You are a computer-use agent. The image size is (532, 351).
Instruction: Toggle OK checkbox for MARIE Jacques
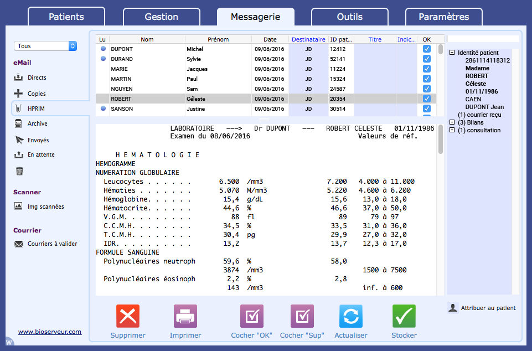pyautogui.click(x=426, y=69)
